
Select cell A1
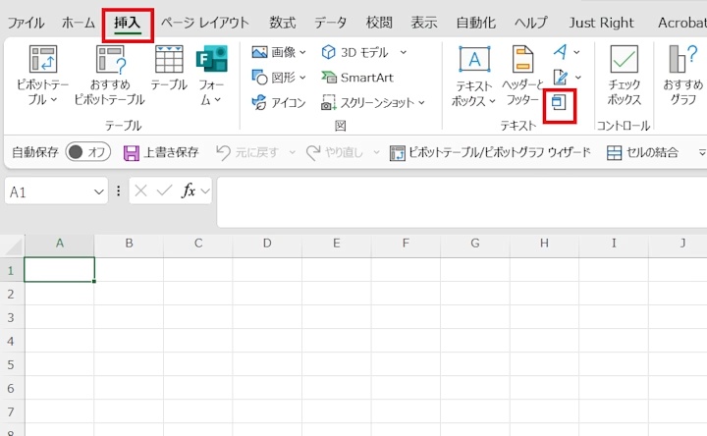pyautogui.click(x=60, y=270)
